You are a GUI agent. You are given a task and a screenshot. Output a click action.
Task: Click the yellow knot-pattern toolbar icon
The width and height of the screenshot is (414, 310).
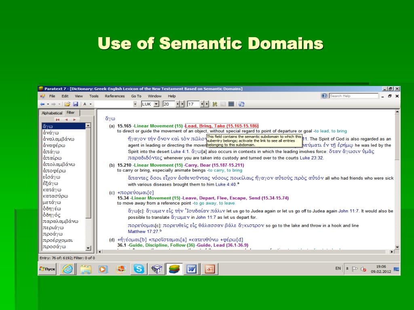(215, 104)
